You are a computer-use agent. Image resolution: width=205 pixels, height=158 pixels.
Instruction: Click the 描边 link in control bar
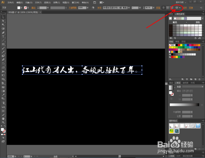pyautogui.click(x=34, y=8)
